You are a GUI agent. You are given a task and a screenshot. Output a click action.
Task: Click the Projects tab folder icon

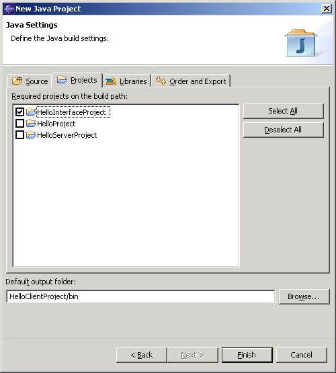62,79
